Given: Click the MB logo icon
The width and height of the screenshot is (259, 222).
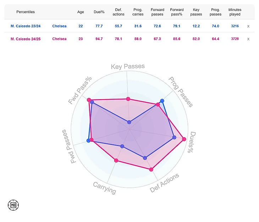Looking at the screenshot, I should tap(13, 205).
